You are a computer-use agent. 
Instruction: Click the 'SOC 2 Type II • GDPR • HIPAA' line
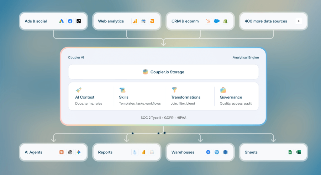163,118
